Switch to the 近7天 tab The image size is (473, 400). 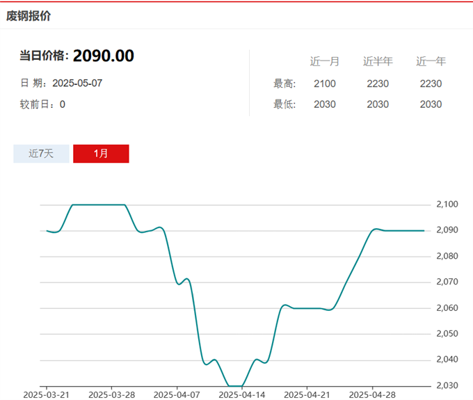pyautogui.click(x=41, y=154)
